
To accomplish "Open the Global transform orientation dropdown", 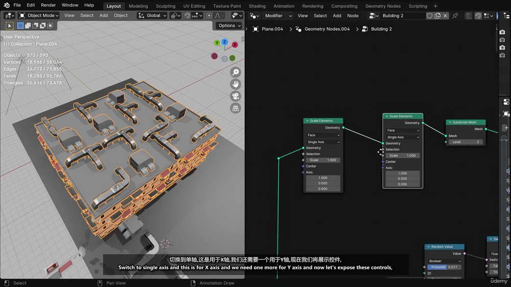I will coord(152,15).
